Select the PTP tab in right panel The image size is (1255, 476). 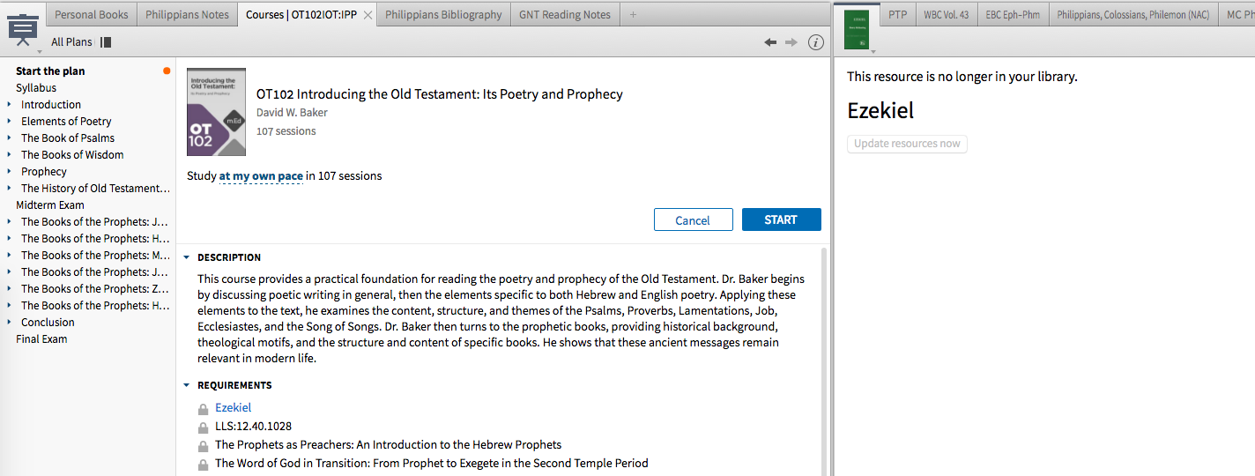click(x=897, y=15)
